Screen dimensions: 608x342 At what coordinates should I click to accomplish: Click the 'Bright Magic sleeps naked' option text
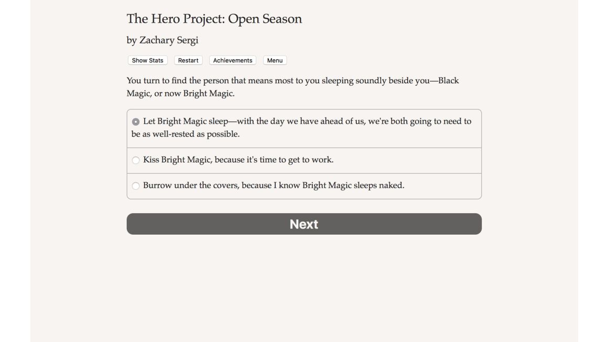[353, 185]
